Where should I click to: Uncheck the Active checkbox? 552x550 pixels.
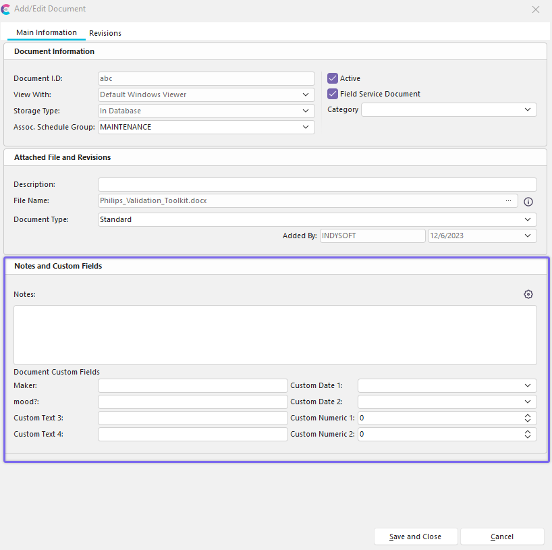click(x=333, y=78)
